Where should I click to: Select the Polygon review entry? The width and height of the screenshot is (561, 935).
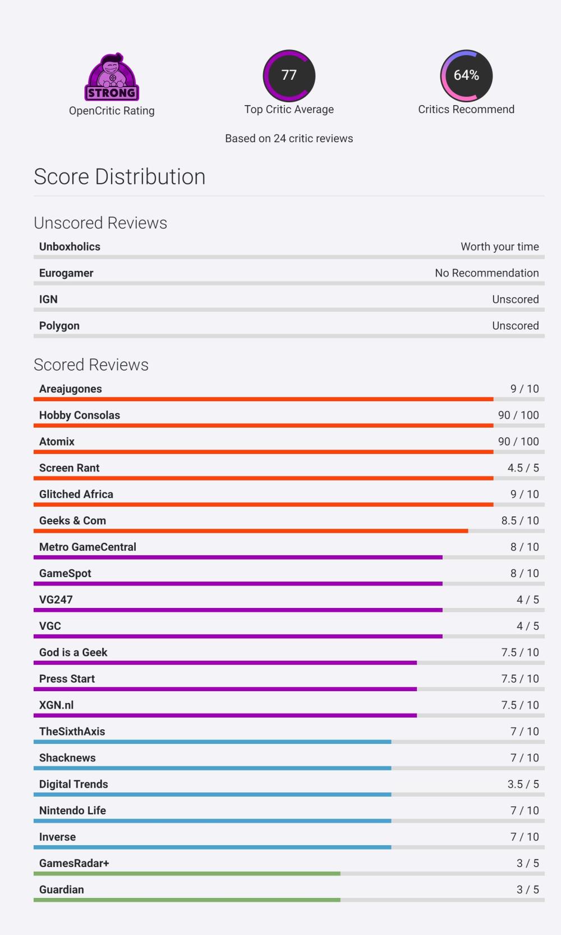point(59,326)
